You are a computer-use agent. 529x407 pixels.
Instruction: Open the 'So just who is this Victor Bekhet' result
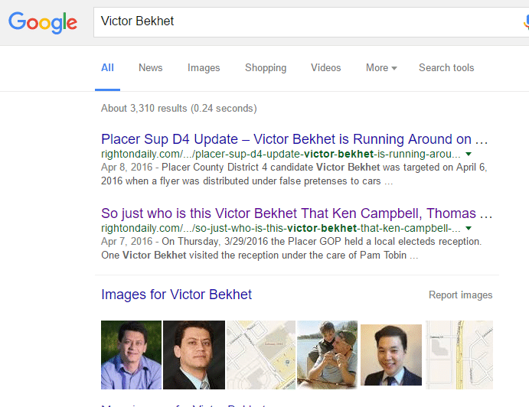pyautogui.click(x=295, y=213)
